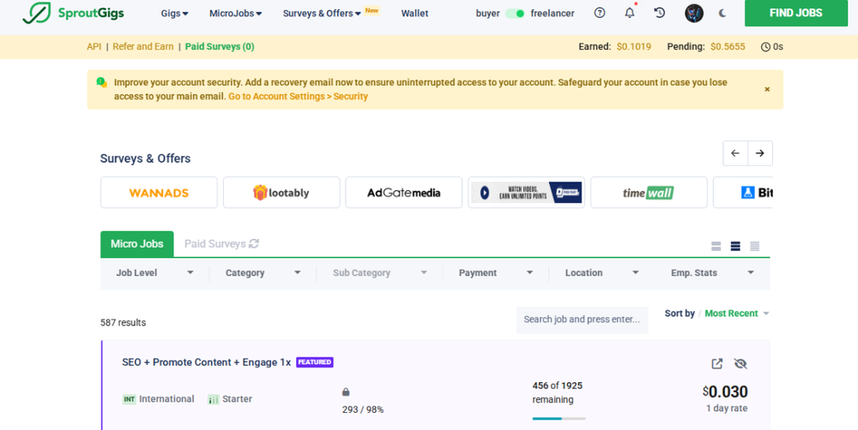Open the Most Recent sort dropdown
858x430 pixels.
click(736, 314)
